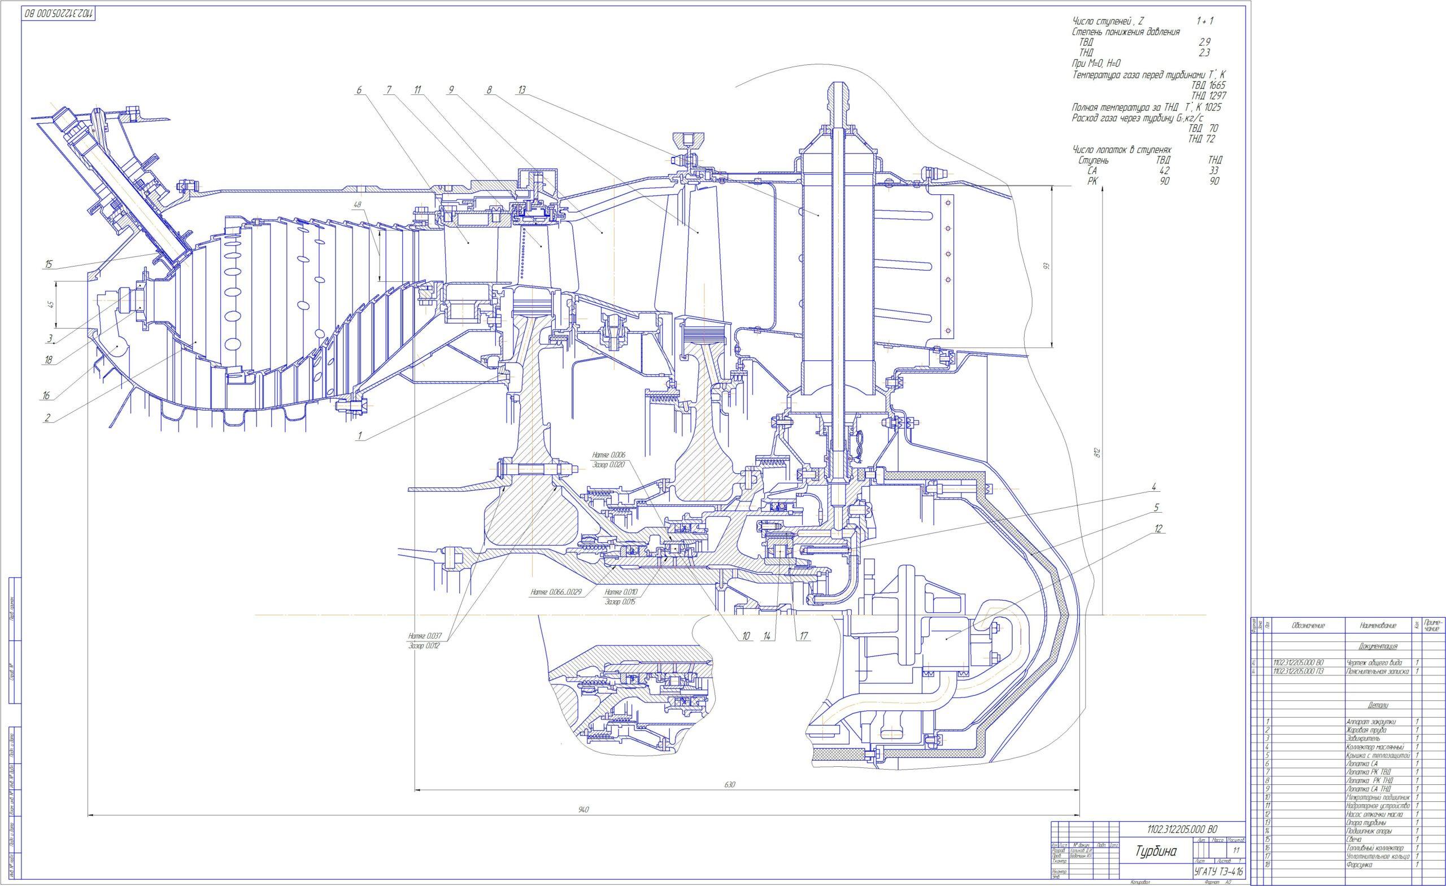Click the 'Натяг 0.066...0.029' annotation
The height and width of the screenshot is (886, 1446).
click(x=556, y=592)
